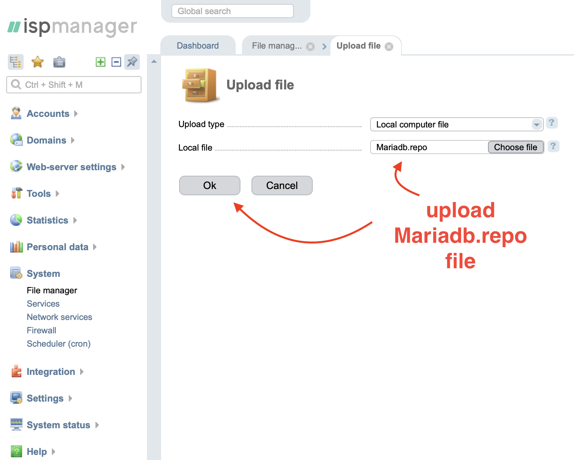Collapse the sidebar with the up arrow
574x460 pixels.
coord(154,62)
